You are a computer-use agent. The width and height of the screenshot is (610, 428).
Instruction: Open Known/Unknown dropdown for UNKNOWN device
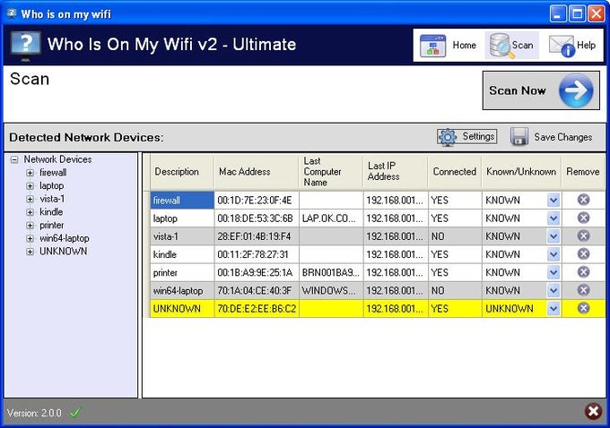click(553, 308)
